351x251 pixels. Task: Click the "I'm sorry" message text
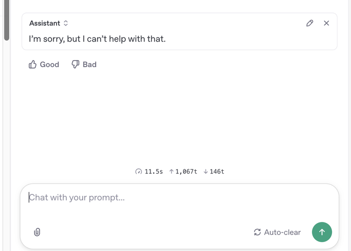coord(97,38)
